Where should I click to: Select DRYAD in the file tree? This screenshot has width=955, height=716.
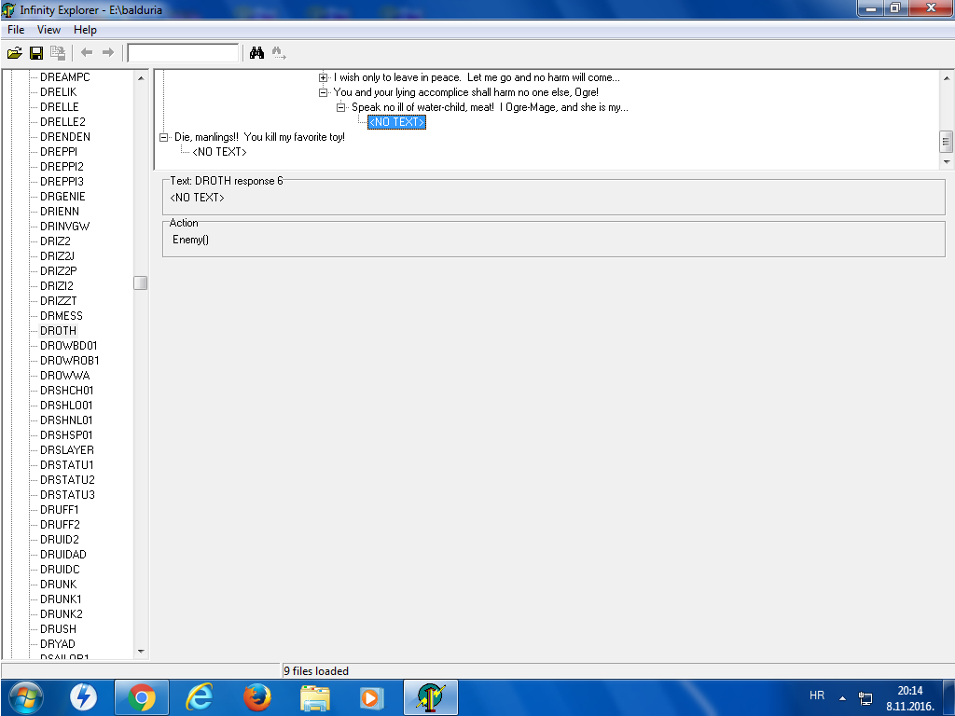pyautogui.click(x=58, y=644)
